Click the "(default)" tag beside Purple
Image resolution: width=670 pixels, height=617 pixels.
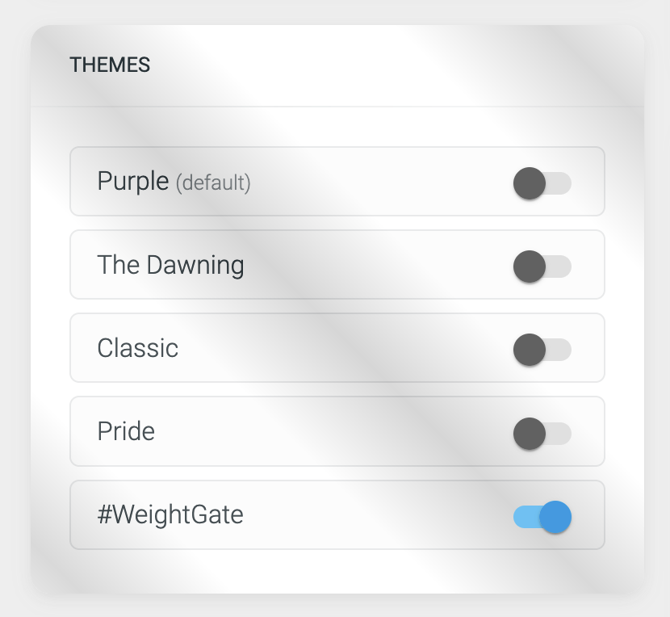(x=213, y=183)
